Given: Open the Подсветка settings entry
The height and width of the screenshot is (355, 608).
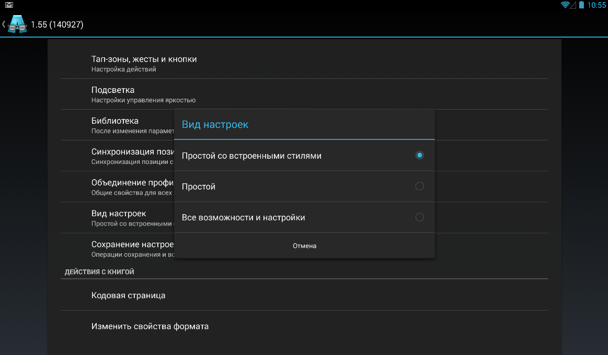Looking at the screenshot, I should click(x=304, y=94).
